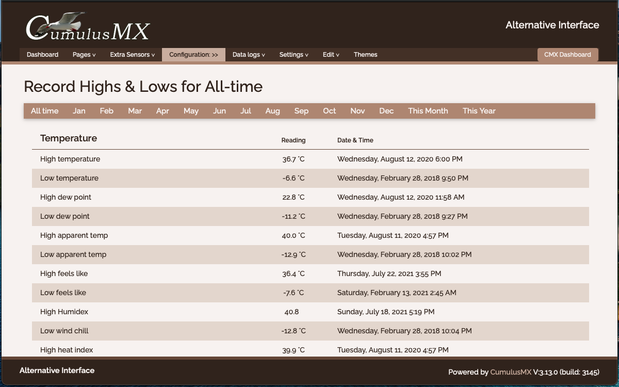Show This Month records
This screenshot has height=387, width=619.
[x=428, y=111]
